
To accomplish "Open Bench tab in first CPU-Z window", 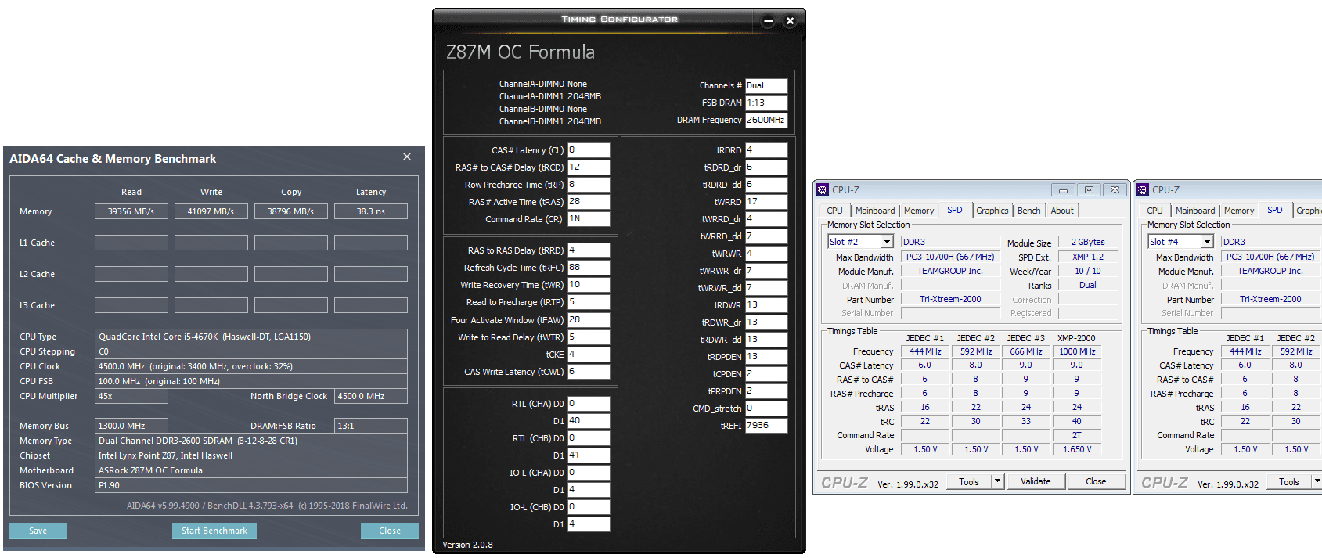I will 1028,211.
